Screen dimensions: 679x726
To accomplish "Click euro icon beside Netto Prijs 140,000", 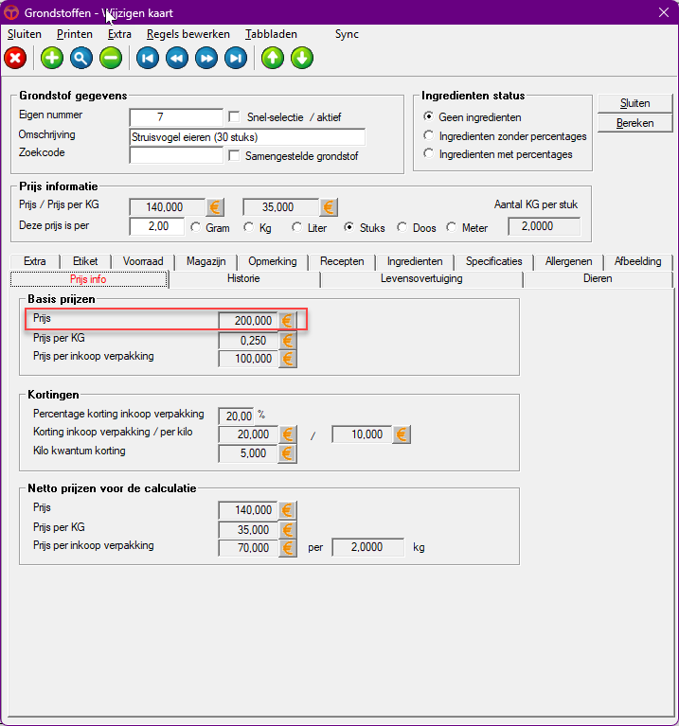I will [x=287, y=510].
